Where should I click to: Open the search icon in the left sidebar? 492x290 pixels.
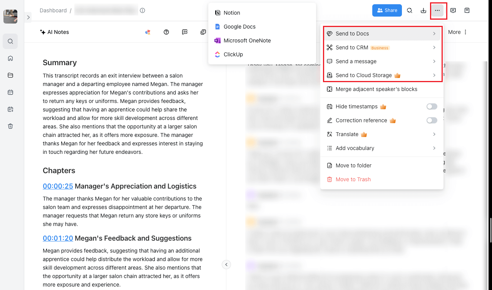(10, 41)
